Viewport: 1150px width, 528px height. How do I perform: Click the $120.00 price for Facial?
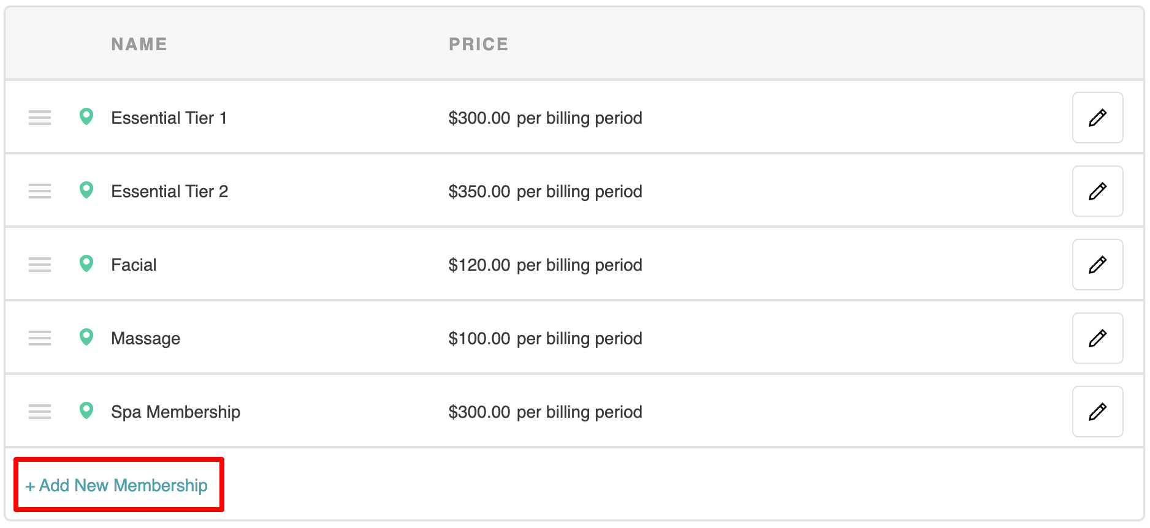pyautogui.click(x=479, y=265)
